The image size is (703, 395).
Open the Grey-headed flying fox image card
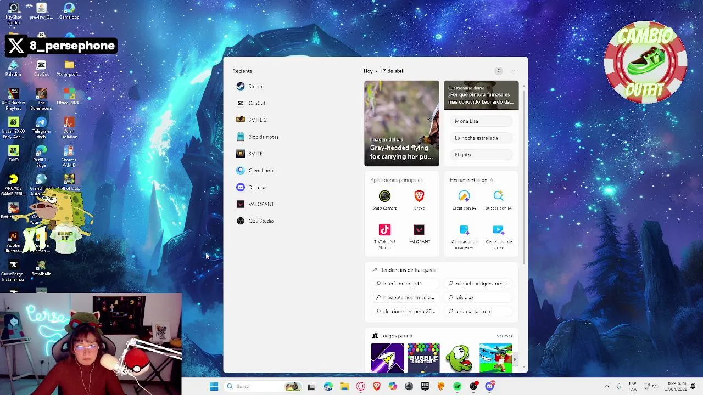[401, 123]
